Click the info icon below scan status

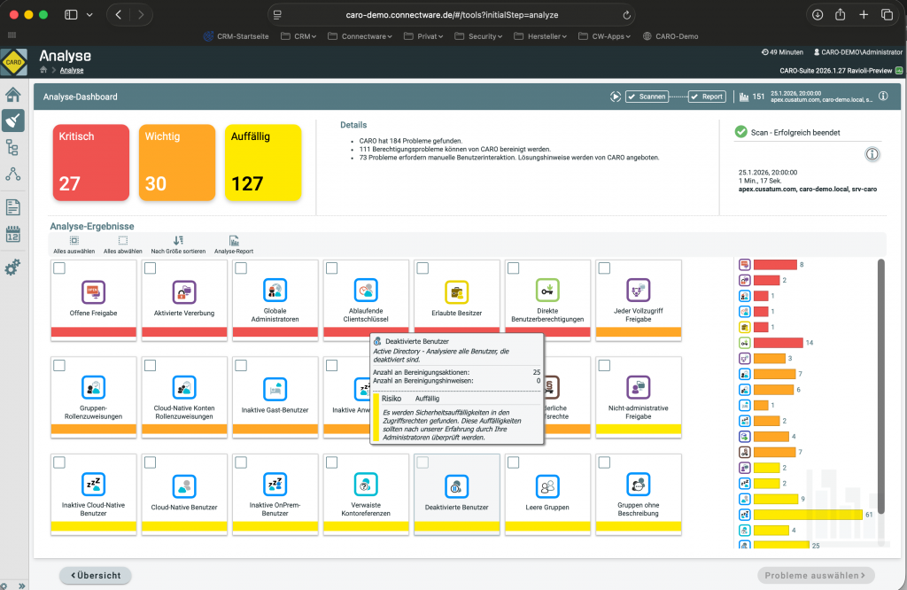[872, 154]
